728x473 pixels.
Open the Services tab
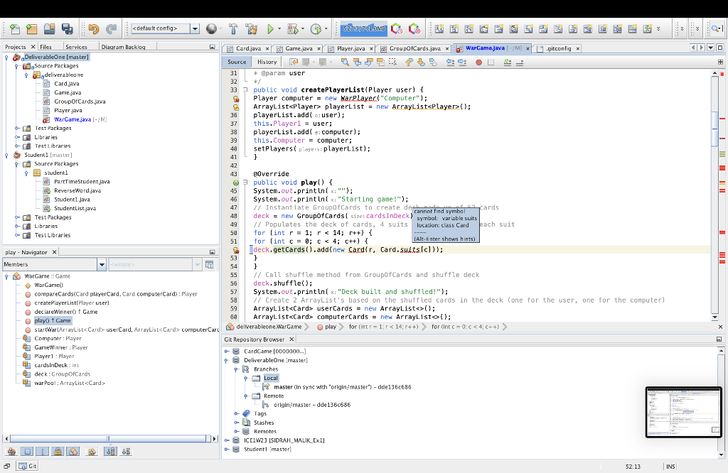76,47
